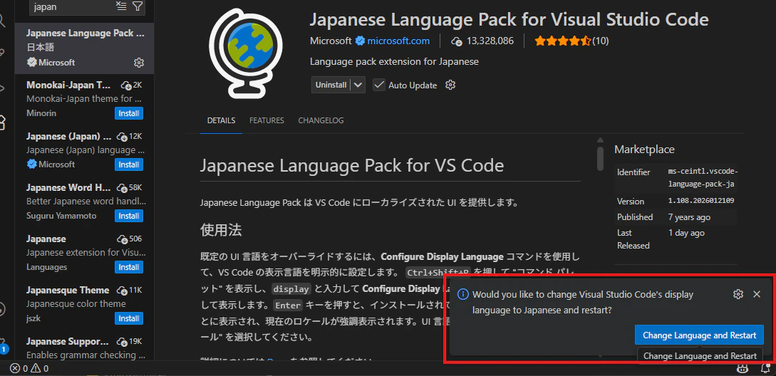Switch to the DETAILS tab
The height and width of the screenshot is (376, 776).
click(x=221, y=121)
